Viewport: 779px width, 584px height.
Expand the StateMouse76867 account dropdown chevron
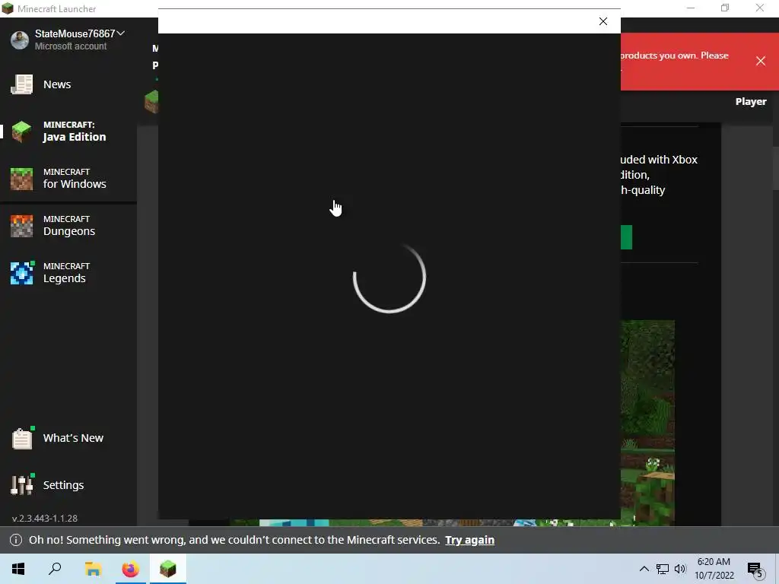[x=121, y=33]
